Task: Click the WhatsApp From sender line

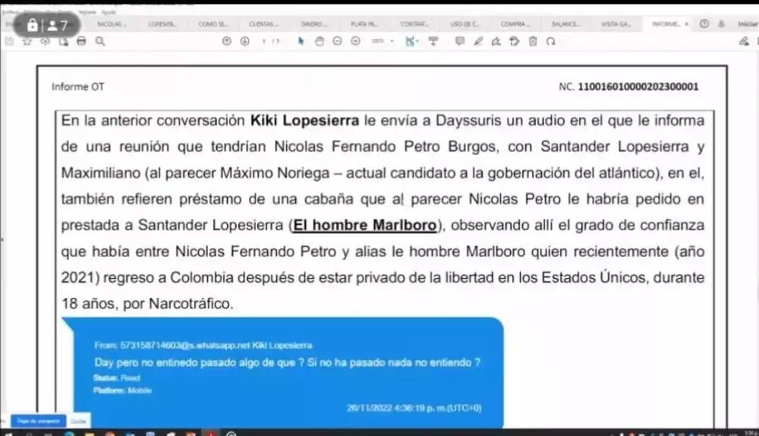Action: pyautogui.click(x=203, y=346)
